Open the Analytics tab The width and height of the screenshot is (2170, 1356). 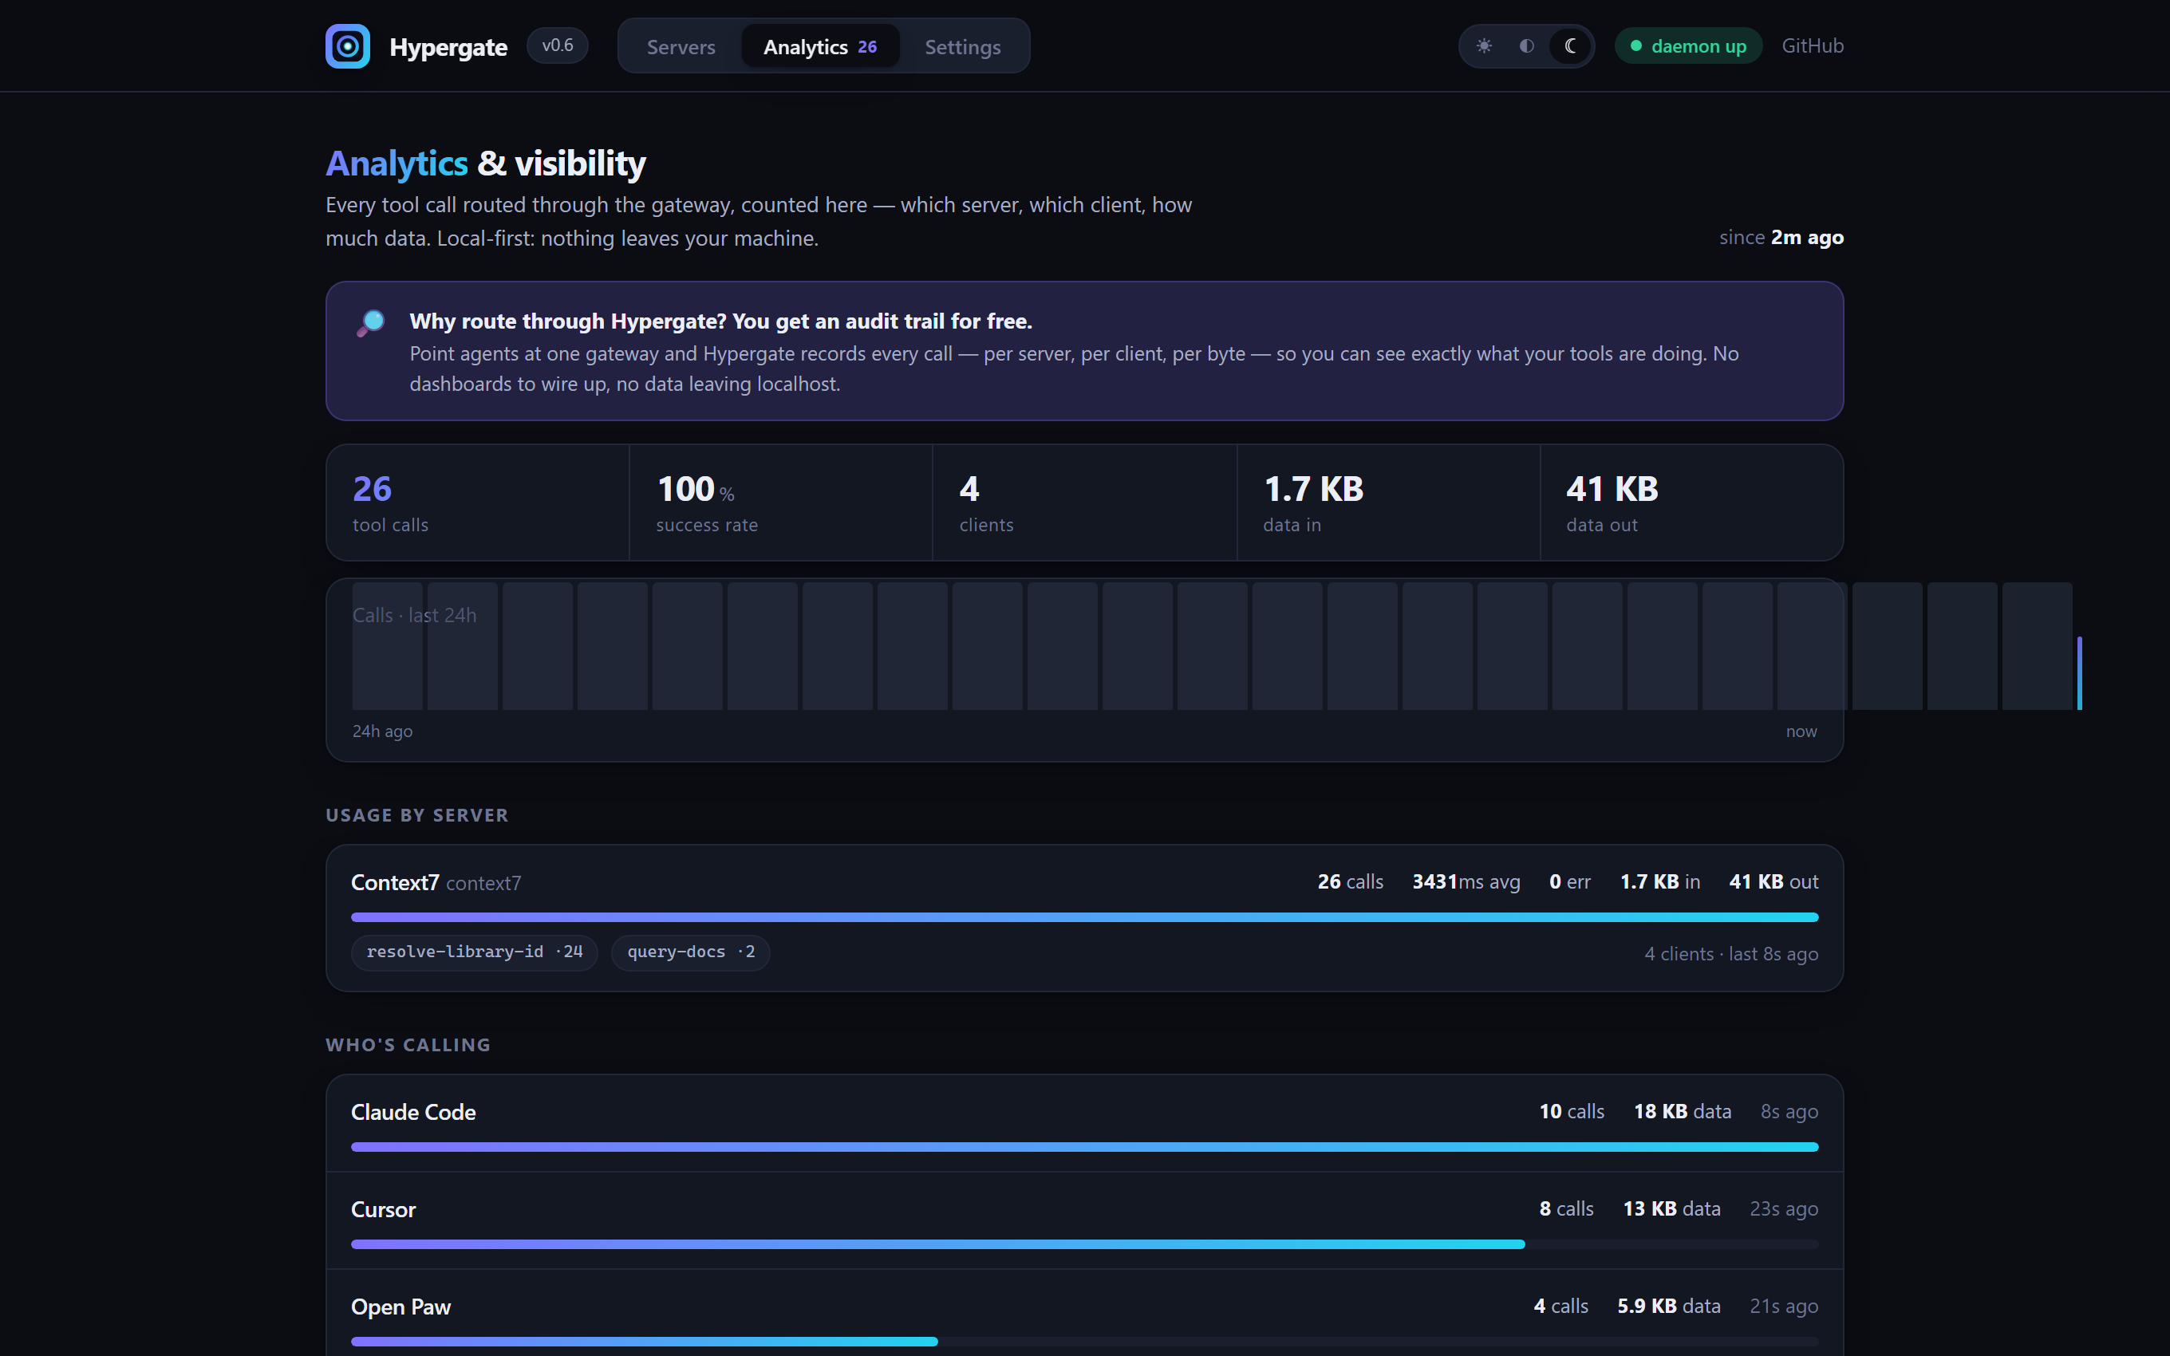coord(819,46)
